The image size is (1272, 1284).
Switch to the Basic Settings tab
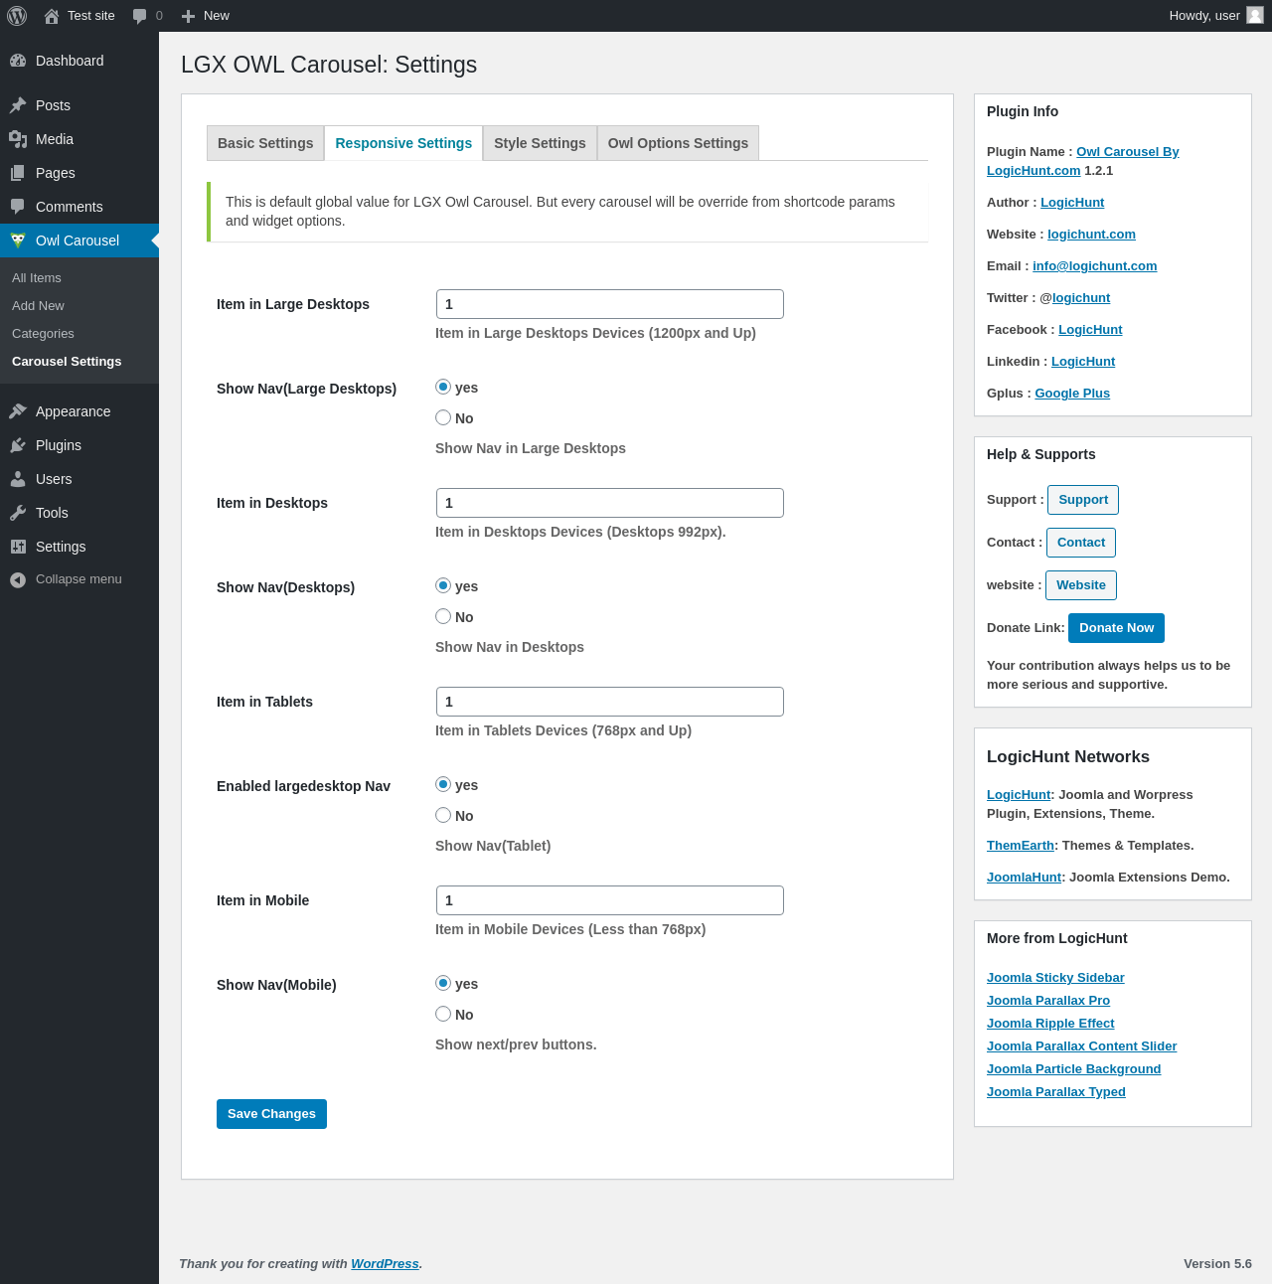(x=265, y=143)
